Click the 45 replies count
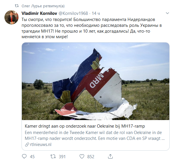 pos(32,156)
